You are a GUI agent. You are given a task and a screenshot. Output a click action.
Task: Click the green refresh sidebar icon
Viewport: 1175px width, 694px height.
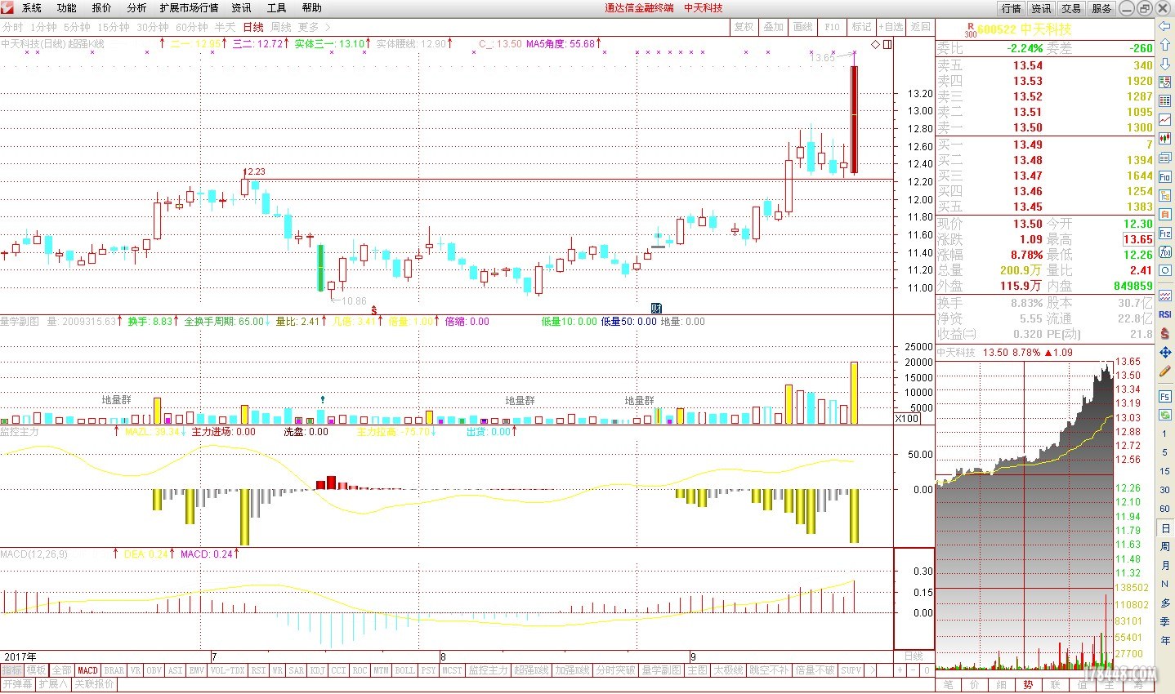(1165, 416)
